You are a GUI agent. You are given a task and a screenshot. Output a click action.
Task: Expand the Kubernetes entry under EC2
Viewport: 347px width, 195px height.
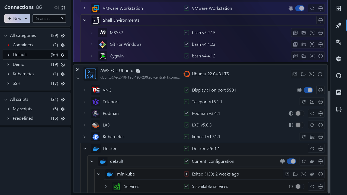pyautogui.click(x=85, y=137)
